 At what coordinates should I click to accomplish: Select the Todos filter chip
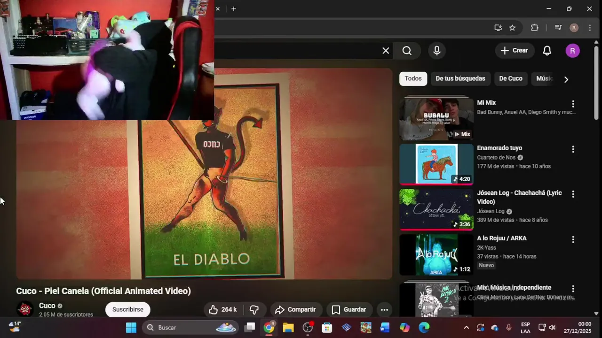coord(413,78)
